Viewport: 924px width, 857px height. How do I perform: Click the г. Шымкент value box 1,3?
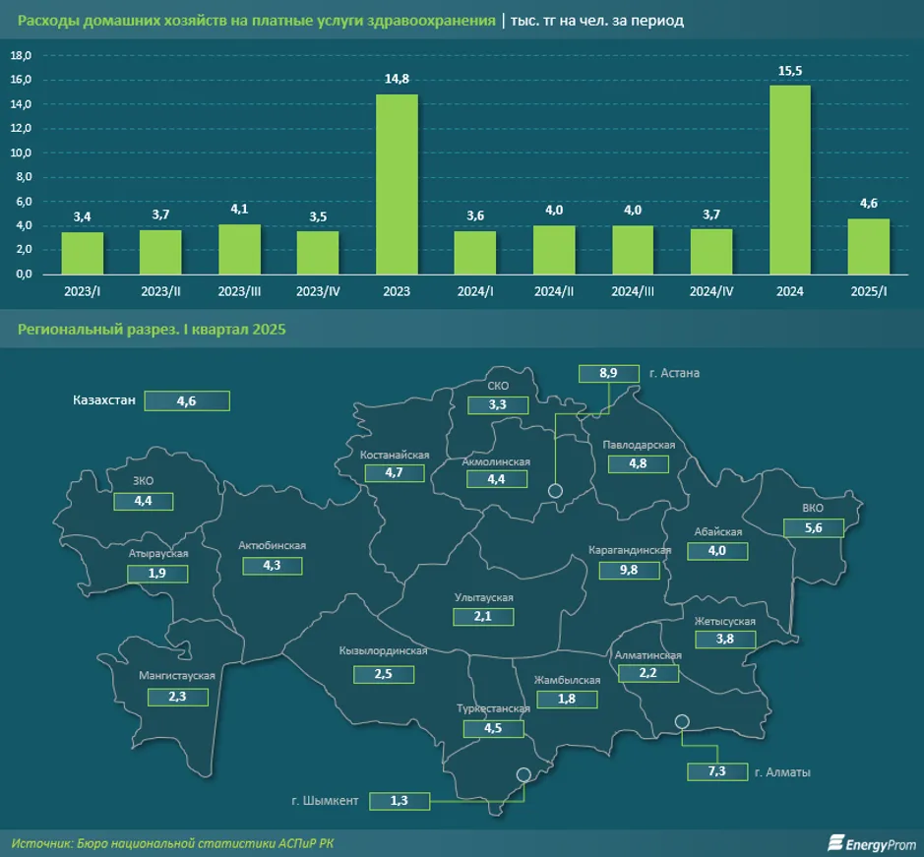click(400, 801)
